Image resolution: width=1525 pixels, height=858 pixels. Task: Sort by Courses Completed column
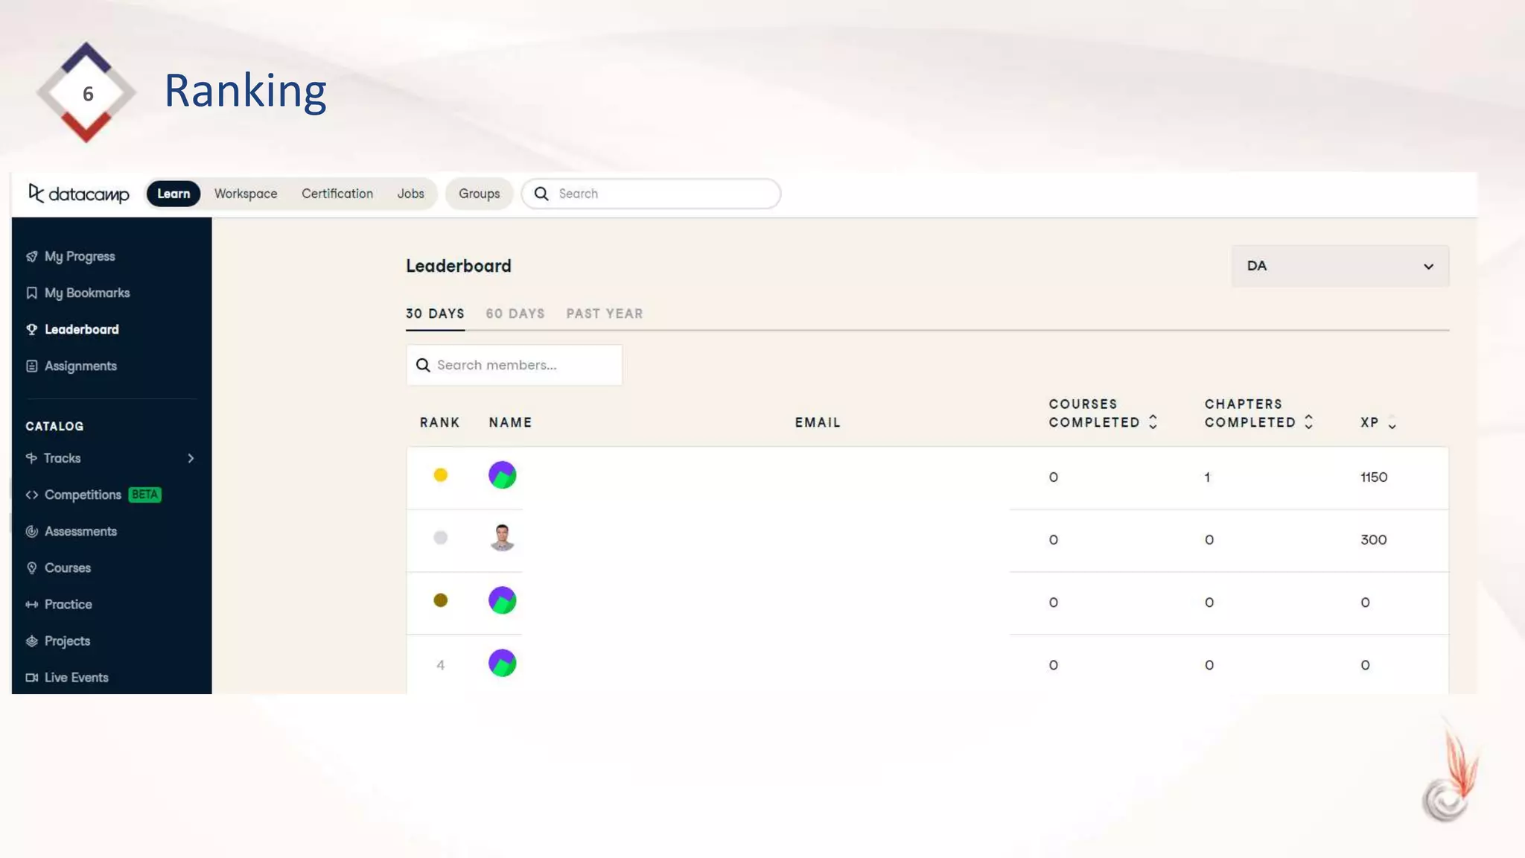pos(1153,422)
